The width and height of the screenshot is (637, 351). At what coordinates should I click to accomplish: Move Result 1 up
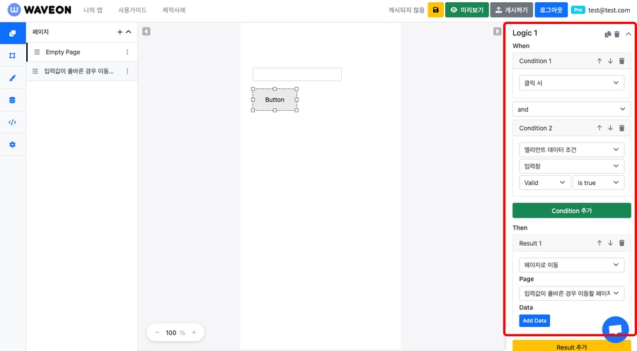coord(599,243)
